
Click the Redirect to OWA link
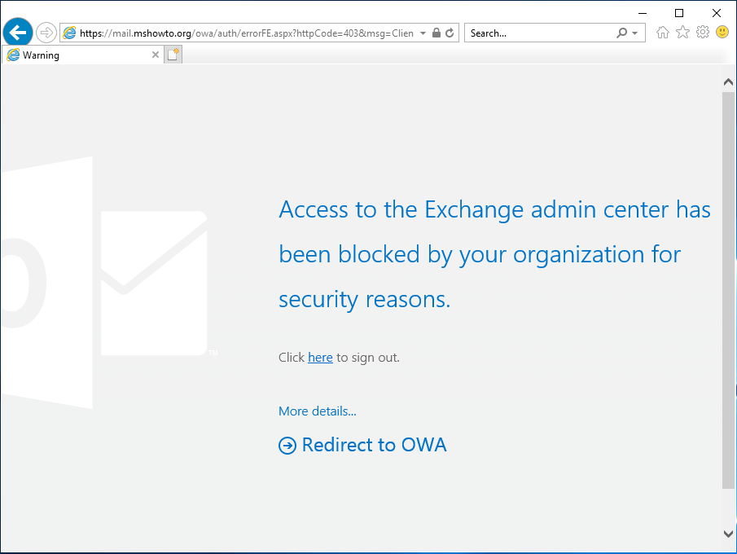374,445
